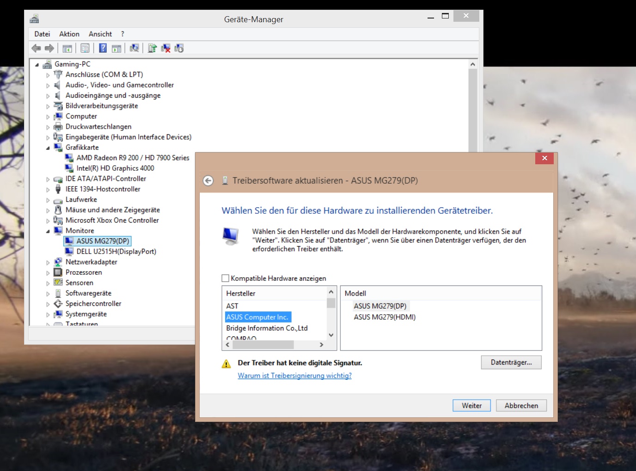Select ASUS MG279(DP) under Monitore in tree
Image resolution: width=636 pixels, height=471 pixels.
coord(103,241)
